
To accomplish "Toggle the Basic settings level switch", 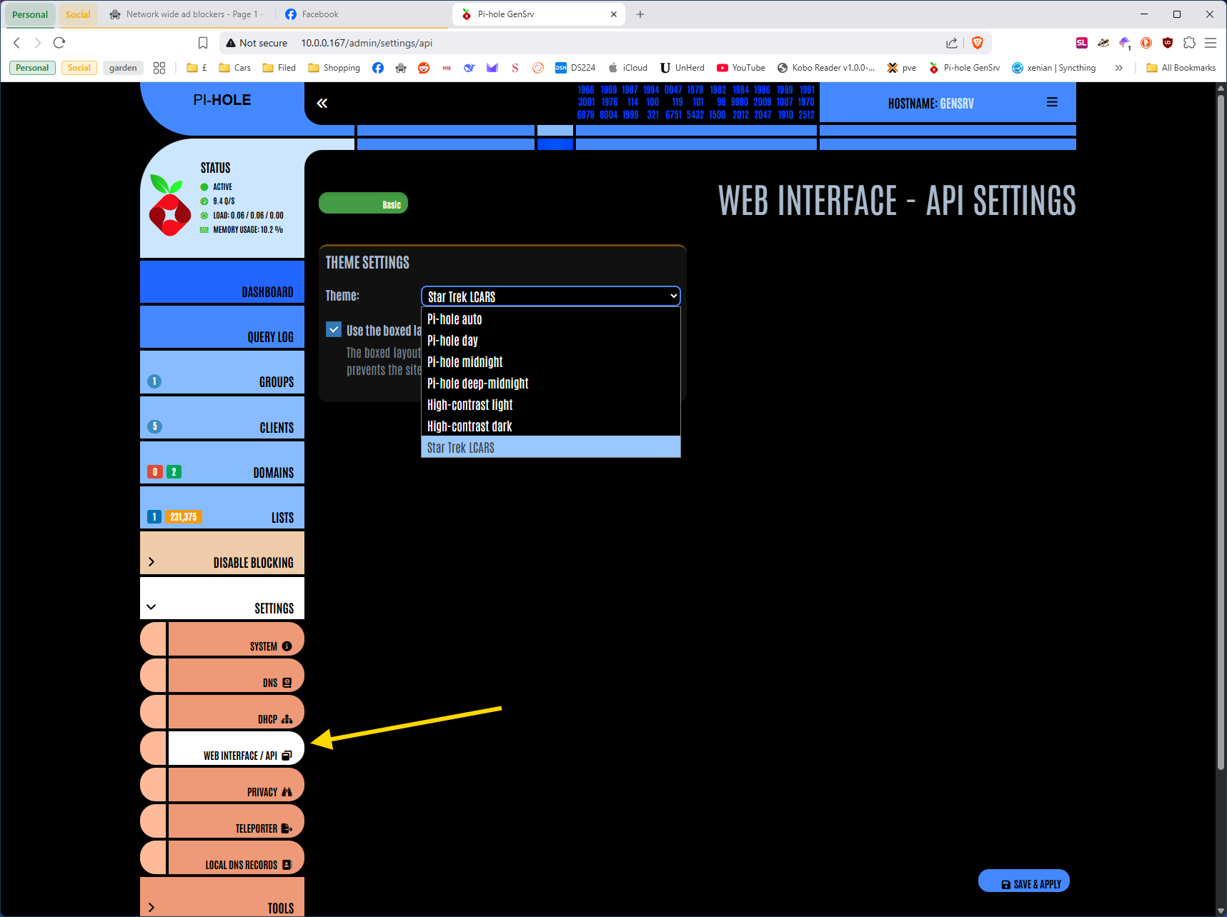I will [363, 204].
